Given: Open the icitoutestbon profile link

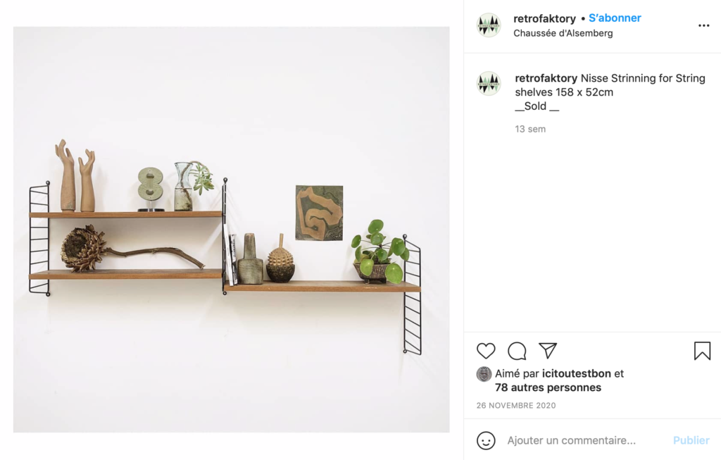Looking at the screenshot, I should tap(576, 373).
